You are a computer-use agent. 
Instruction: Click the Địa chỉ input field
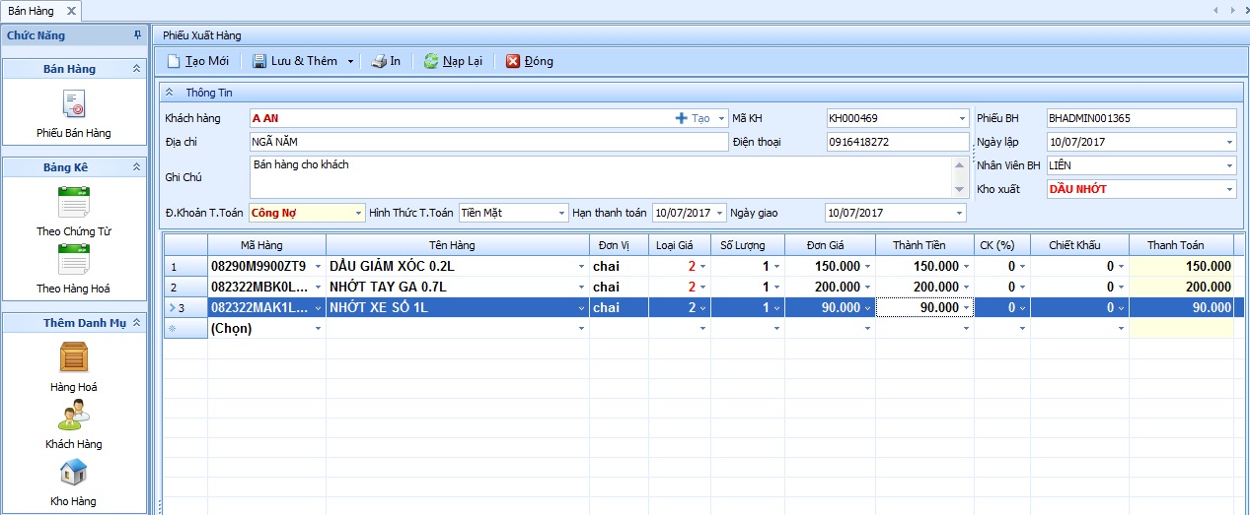point(488,142)
